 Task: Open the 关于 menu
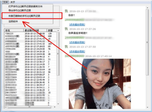[13, 2]
